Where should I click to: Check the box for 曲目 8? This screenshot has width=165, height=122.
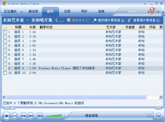click(x=5, y=64)
